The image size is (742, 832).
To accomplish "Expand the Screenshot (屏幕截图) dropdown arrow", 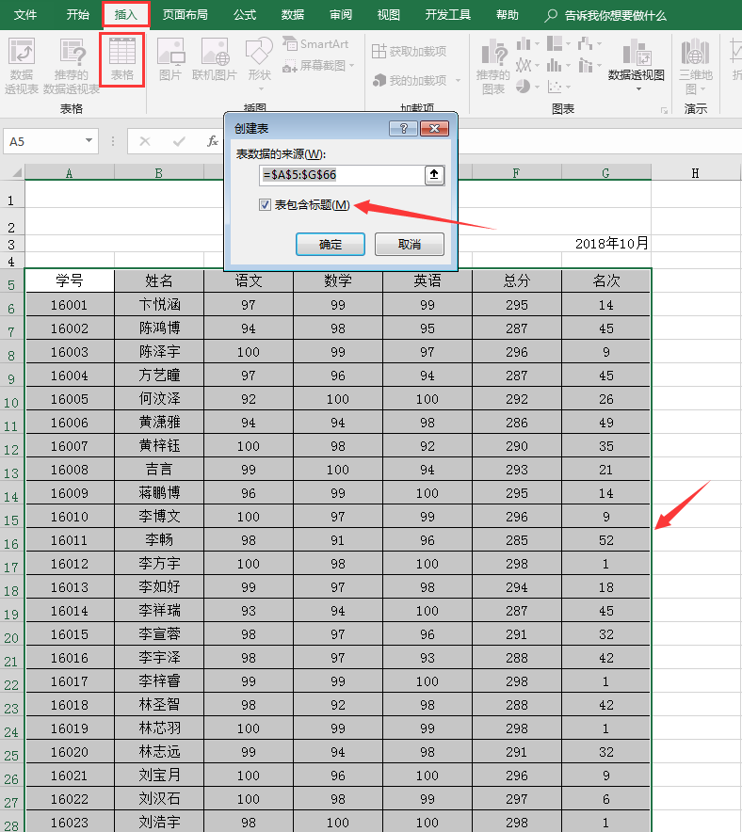I will [352, 66].
